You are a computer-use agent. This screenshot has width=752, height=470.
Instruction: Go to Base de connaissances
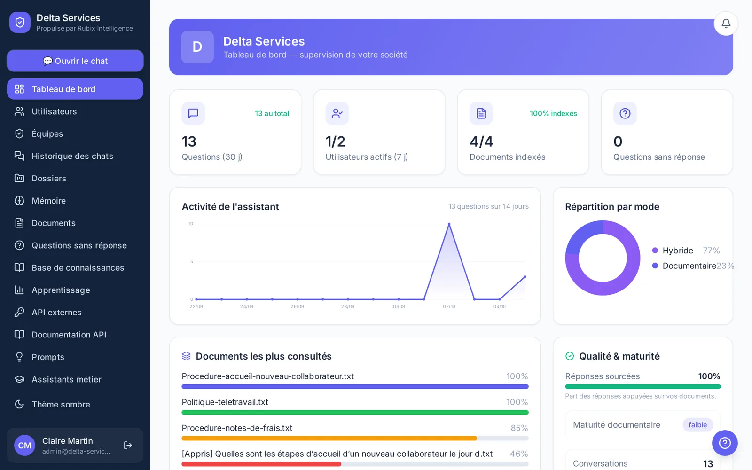coord(75,267)
